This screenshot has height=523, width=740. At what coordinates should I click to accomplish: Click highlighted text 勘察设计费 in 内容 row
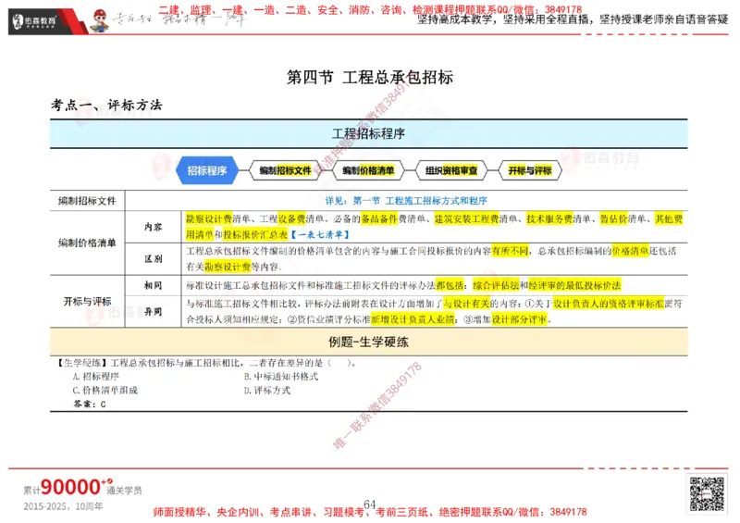(x=209, y=218)
